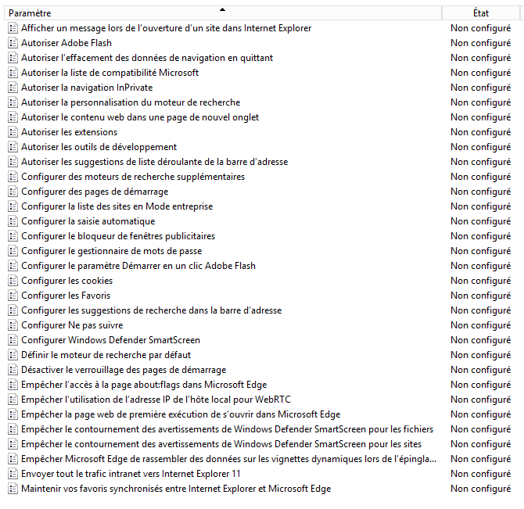Select 'Configurer des moteurs de recherche supplémentaires'
Screen dimensions: 524x509
click(x=133, y=177)
